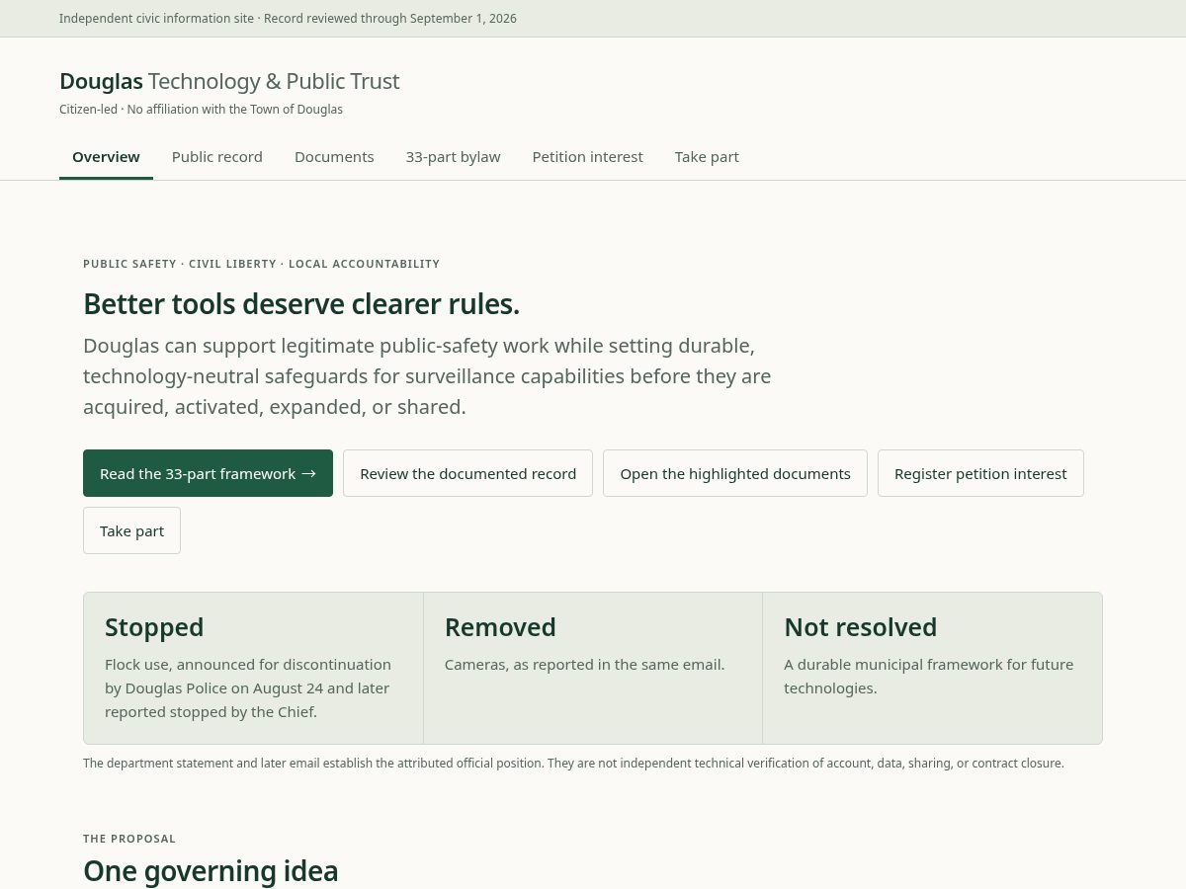Switch to the Public record tab
The width and height of the screenshot is (1186, 889).
(217, 157)
